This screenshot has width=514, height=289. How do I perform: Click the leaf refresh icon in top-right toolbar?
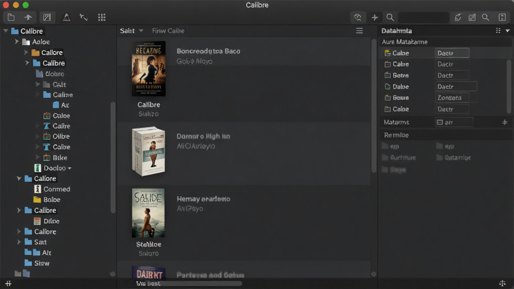(458, 18)
